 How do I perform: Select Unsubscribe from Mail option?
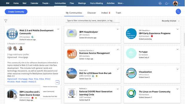pos(50,96)
